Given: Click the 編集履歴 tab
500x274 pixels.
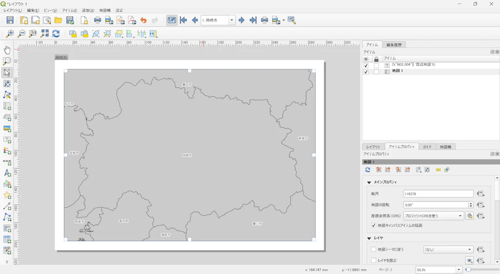Looking at the screenshot, I should (394, 45).
